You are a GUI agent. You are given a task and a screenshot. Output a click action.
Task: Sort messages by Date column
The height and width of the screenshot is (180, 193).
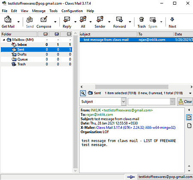click(184, 34)
